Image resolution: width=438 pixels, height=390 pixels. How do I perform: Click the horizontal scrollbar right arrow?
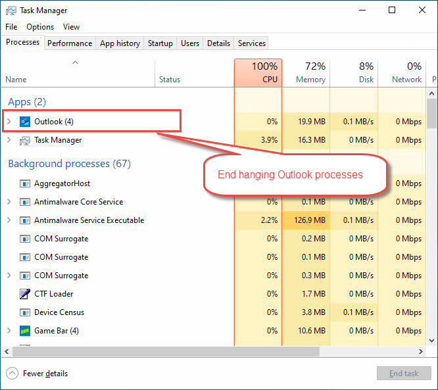[421, 351]
